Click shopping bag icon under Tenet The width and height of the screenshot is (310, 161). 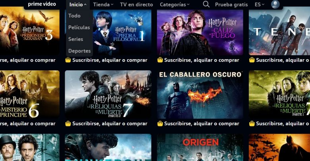pos(252,60)
